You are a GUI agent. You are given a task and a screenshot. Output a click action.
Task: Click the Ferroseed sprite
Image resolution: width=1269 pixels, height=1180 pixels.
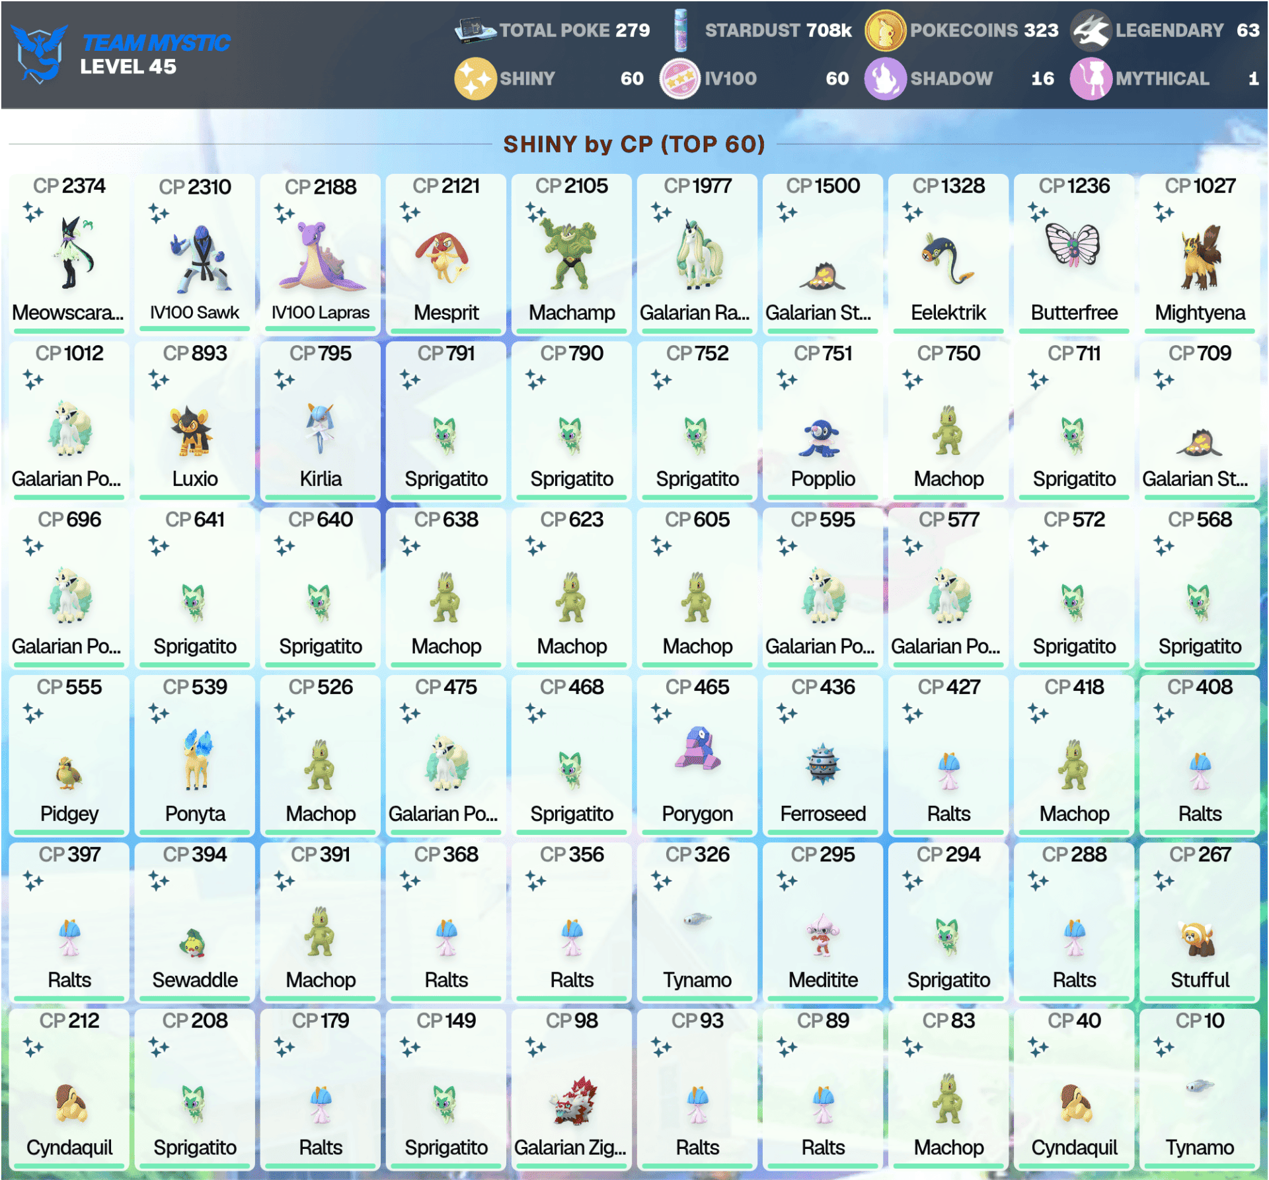[x=823, y=764]
